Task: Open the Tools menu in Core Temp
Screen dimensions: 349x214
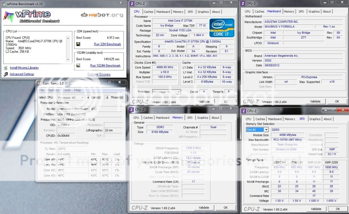Action: pyautogui.click(x=67, y=90)
